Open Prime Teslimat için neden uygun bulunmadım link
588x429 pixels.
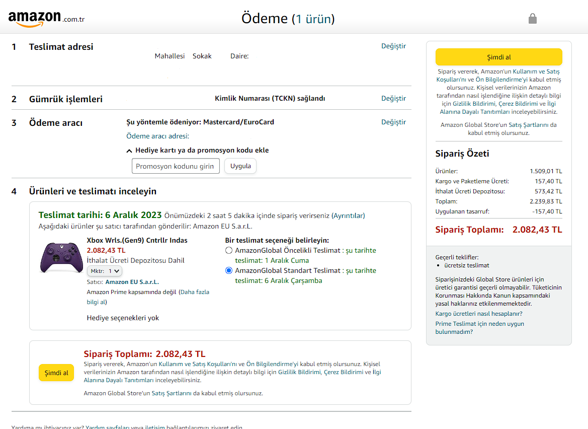(480, 328)
